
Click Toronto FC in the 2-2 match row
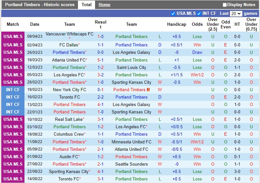click(x=70, y=97)
